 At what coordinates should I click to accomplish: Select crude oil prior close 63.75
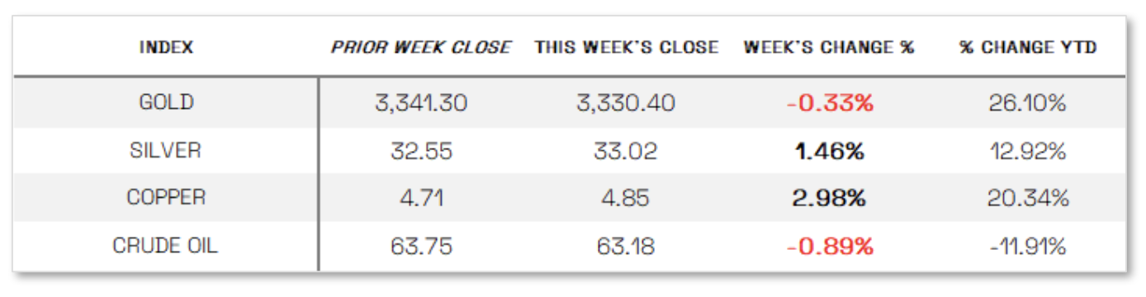pyautogui.click(x=420, y=247)
